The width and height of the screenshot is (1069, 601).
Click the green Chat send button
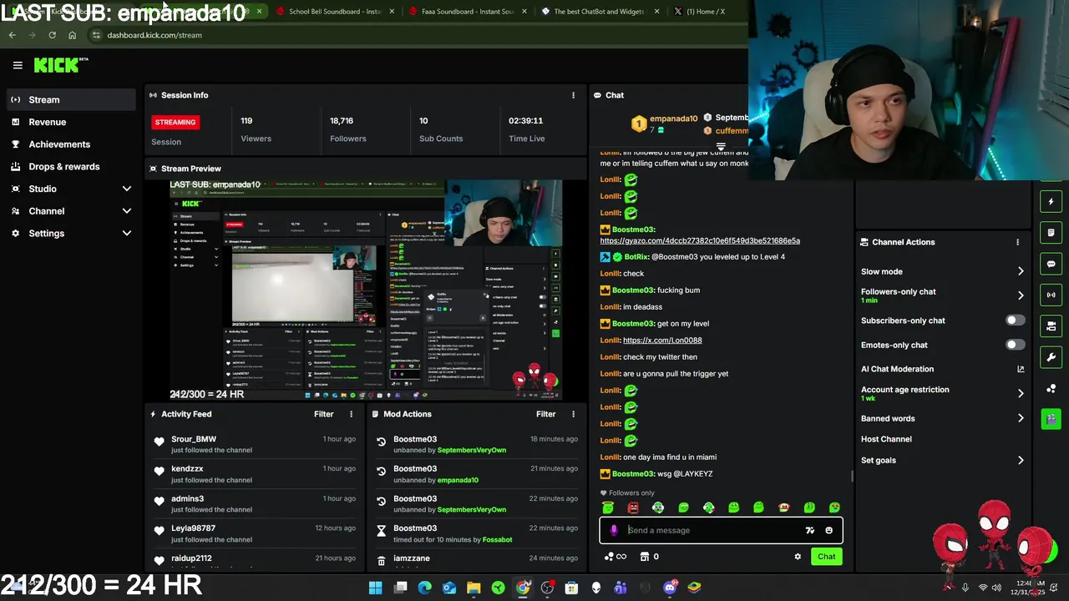click(826, 557)
